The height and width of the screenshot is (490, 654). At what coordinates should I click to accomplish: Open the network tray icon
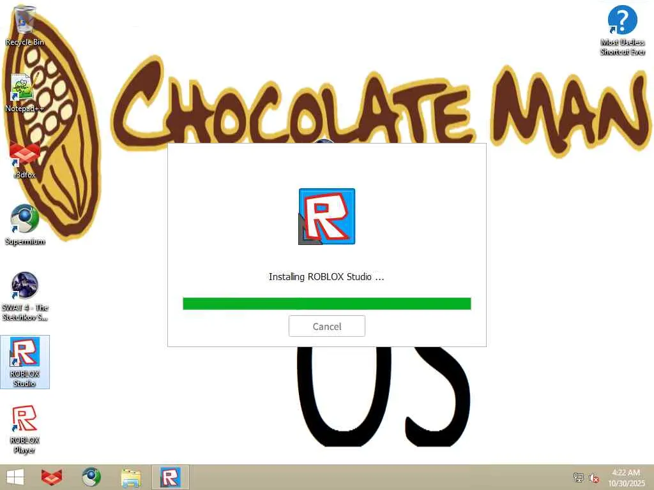pyautogui.click(x=578, y=477)
